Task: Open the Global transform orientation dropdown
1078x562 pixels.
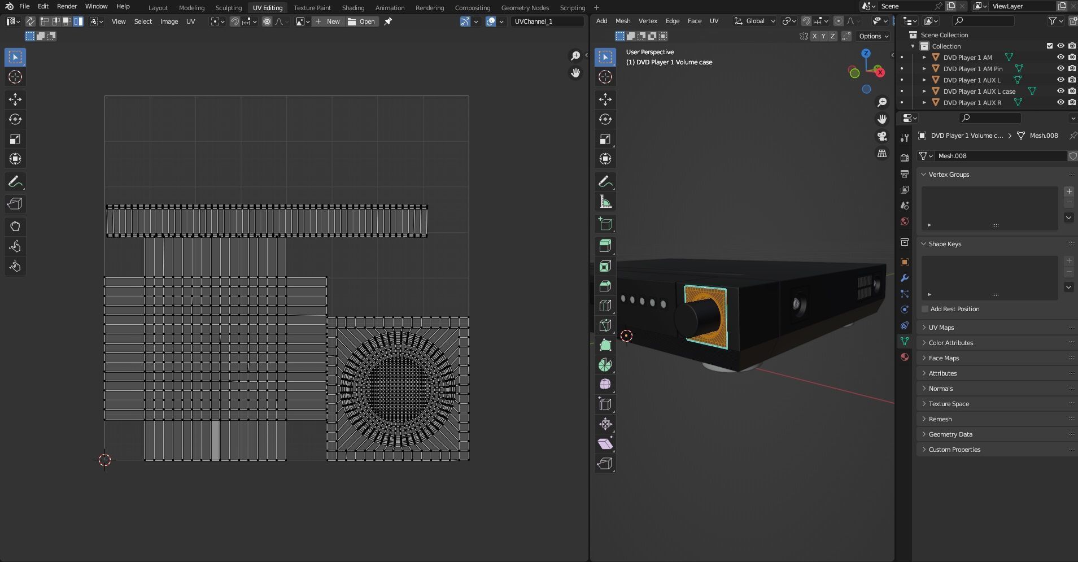Action: [x=755, y=21]
